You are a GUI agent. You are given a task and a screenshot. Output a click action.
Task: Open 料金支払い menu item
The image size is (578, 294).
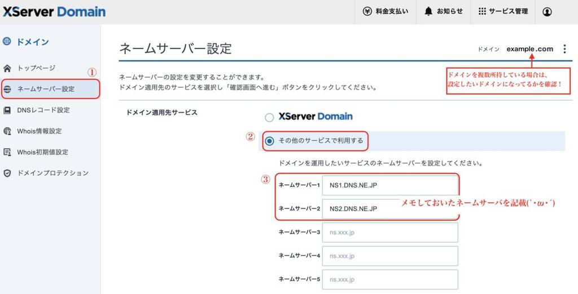tap(392, 11)
